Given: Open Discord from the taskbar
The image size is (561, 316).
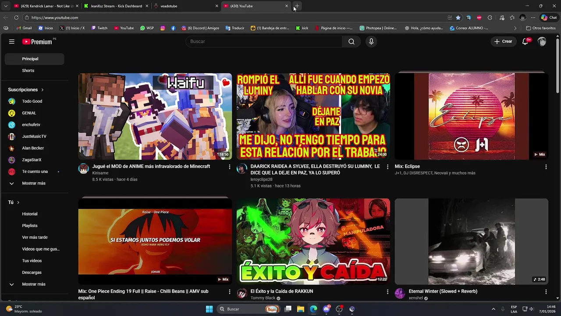Looking at the screenshot, I should click(326, 309).
